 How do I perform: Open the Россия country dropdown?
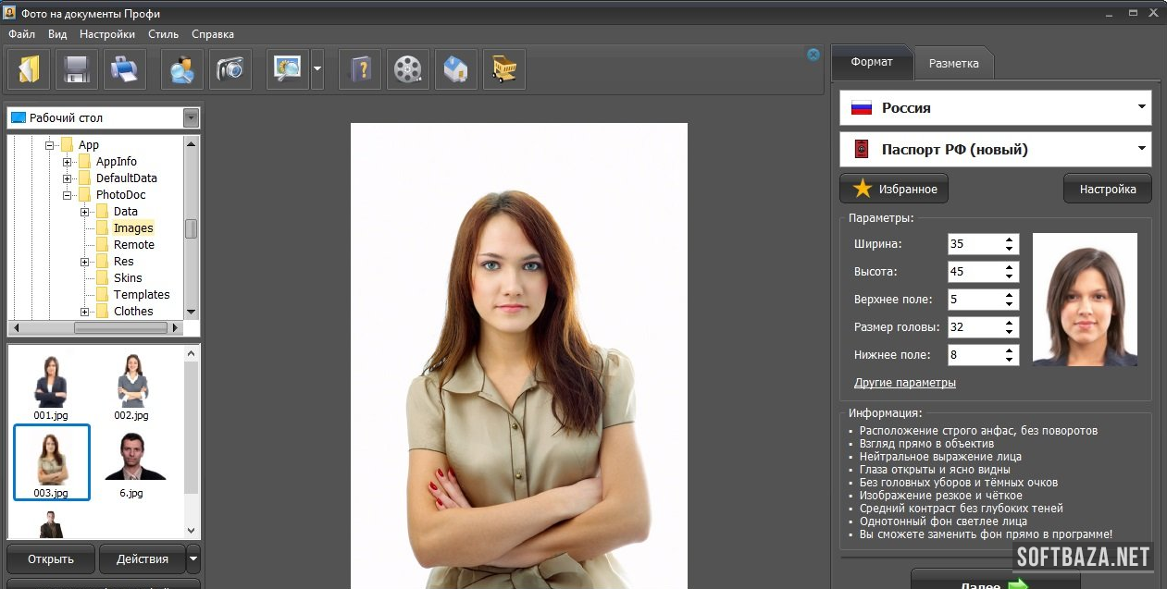coord(995,107)
